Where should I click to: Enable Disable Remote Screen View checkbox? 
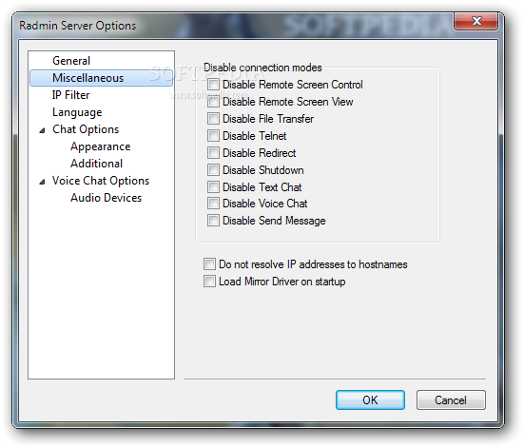213,102
